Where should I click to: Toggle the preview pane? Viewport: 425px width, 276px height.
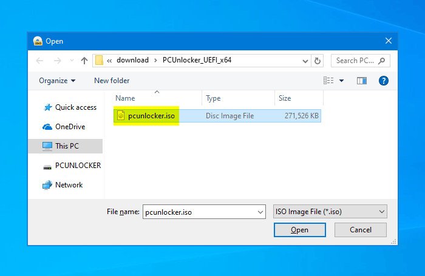(x=362, y=81)
